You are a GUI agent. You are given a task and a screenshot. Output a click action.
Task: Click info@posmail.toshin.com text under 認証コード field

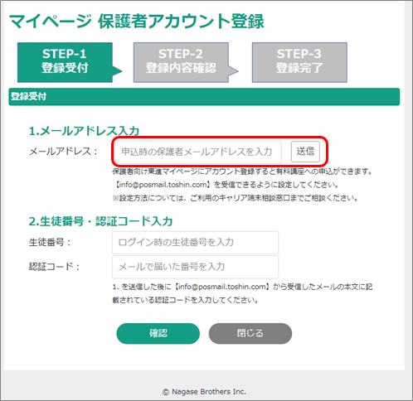[x=222, y=287]
